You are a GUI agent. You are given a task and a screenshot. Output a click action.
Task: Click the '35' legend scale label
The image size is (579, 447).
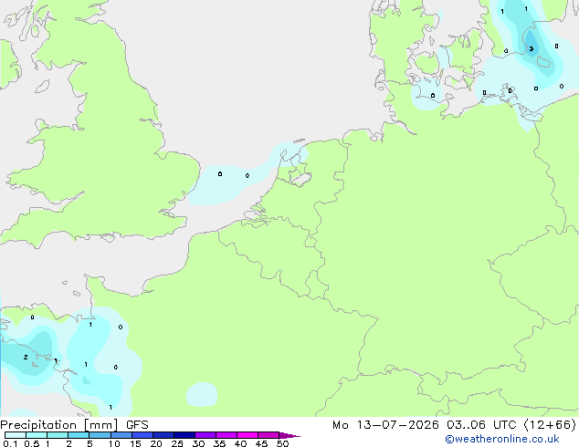(219, 443)
